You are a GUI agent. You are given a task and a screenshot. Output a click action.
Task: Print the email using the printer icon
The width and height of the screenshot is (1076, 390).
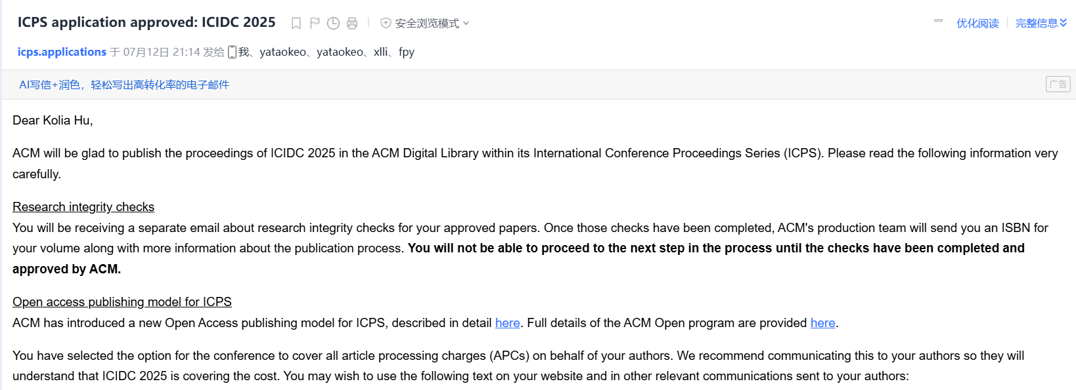352,24
